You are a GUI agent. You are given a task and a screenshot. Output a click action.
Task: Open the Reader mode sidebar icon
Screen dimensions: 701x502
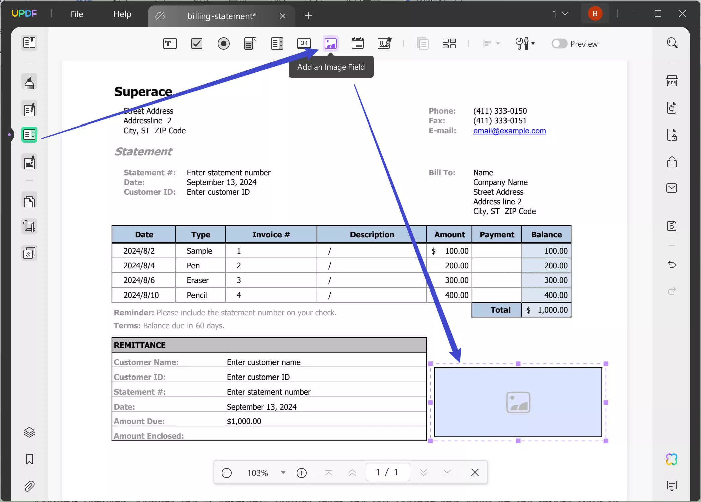point(29,43)
